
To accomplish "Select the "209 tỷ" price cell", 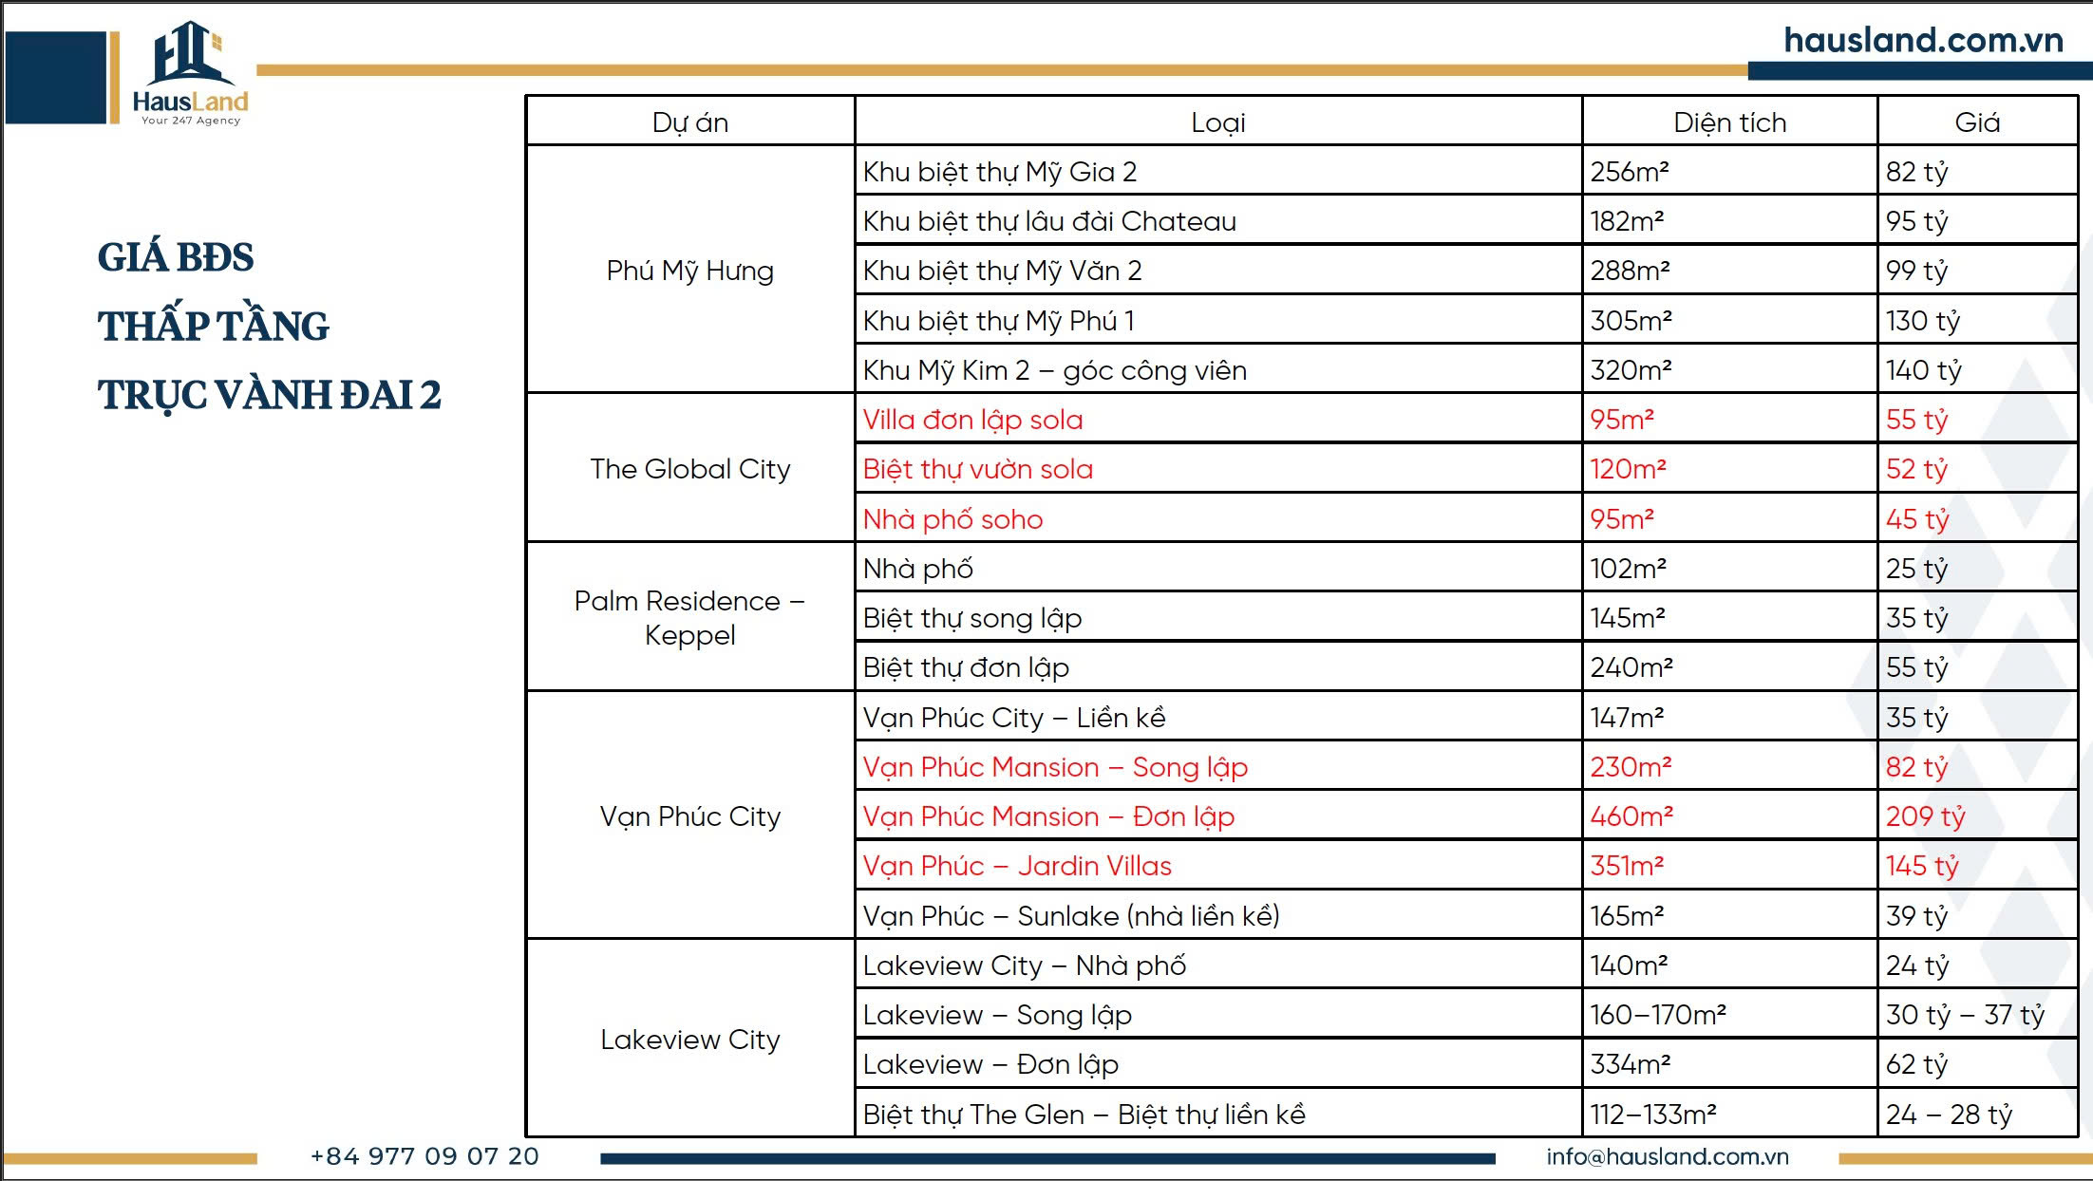I will (x=1977, y=815).
